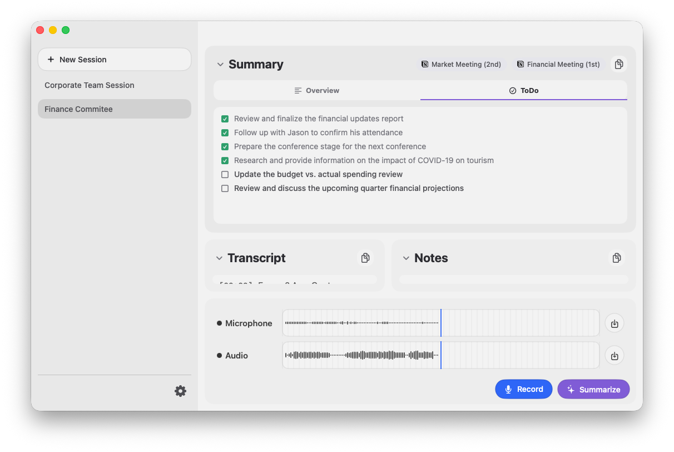
Task: Copy the Transcript text
Action: coord(365,258)
